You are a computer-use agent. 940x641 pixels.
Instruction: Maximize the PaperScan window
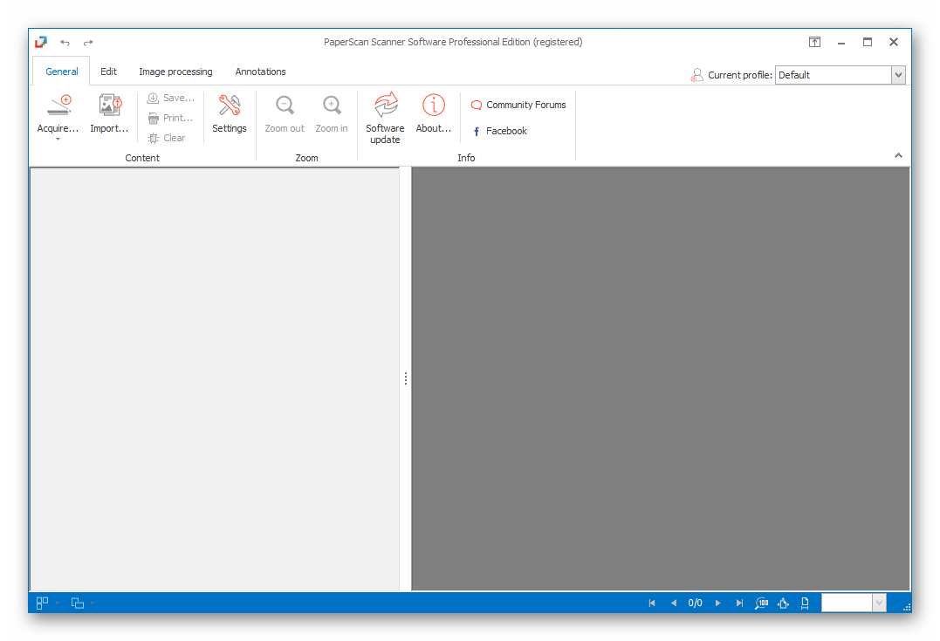click(x=867, y=42)
